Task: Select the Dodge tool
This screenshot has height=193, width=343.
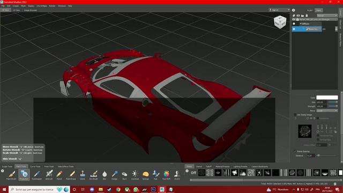Action: coord(114,175)
